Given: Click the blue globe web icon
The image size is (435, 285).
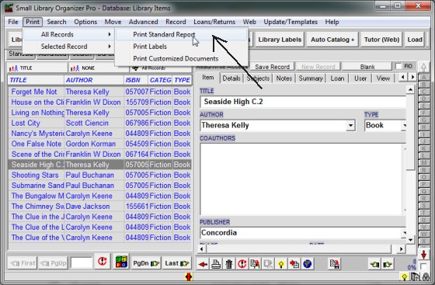Looking at the screenshot, I should 307,264.
